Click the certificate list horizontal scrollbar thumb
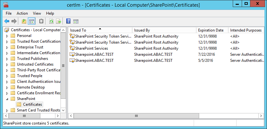 coord(136,116)
